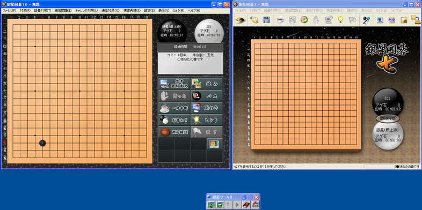The image size is (422, 210).
Task: Click the lightbulb hint icon in Ginsei 7 toolbar
Action: [340, 20]
